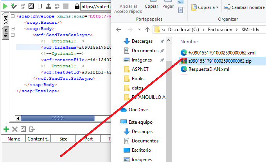Screen dimensions: 266x165
Task: Click the stamp icon in SOAP toolbar
Action: pos(49,6)
